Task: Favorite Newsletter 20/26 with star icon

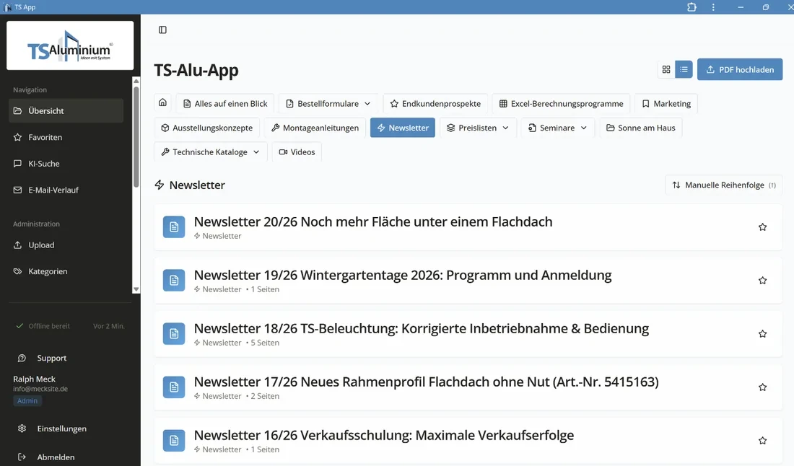Action: pos(763,227)
